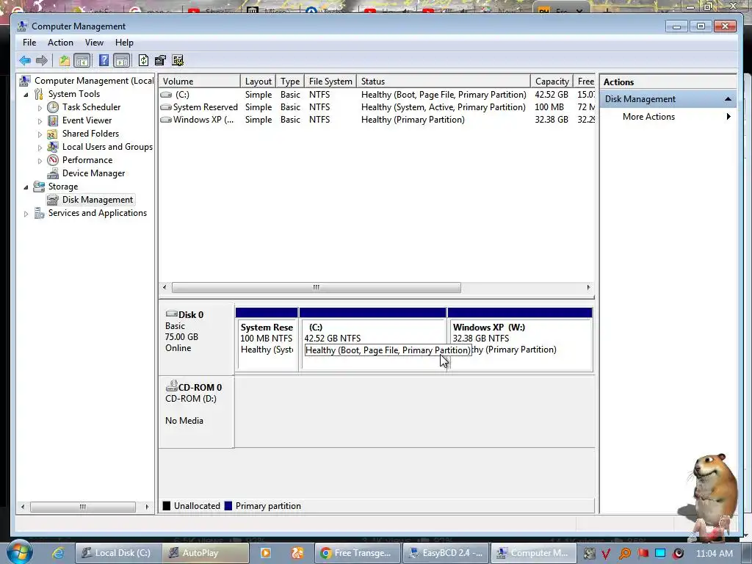
Task: Sort by the Capacity column header
Action: 552,81
